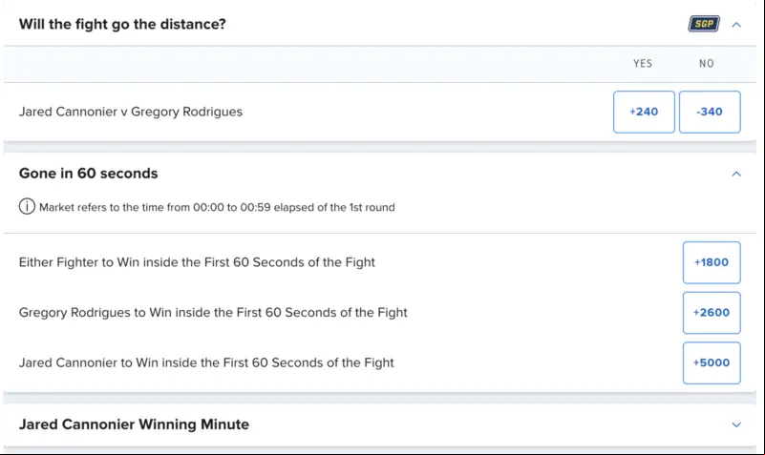Click the 'Jared Cannonier Winning Minute' heading
Image resolution: width=765 pixels, height=455 pixels.
click(x=134, y=424)
